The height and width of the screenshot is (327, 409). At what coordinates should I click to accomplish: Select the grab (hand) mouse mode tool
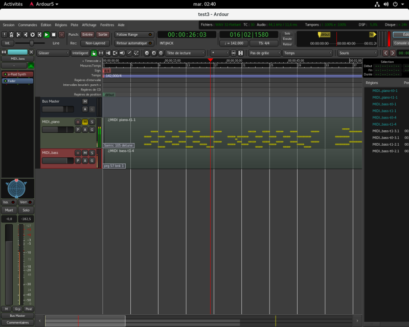click(x=94, y=53)
